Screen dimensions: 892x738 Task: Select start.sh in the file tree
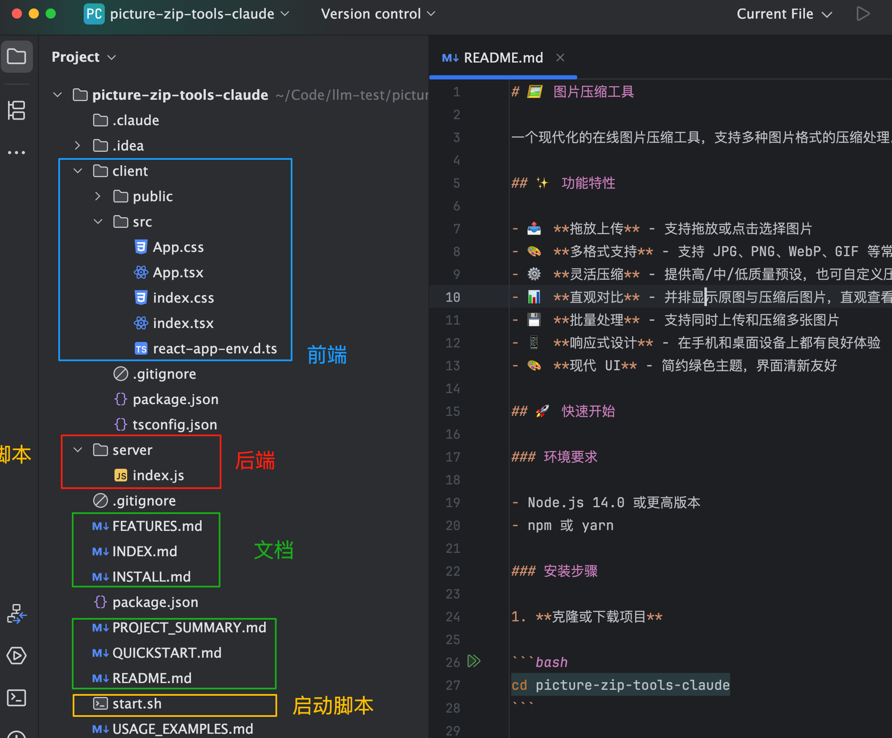click(x=137, y=704)
